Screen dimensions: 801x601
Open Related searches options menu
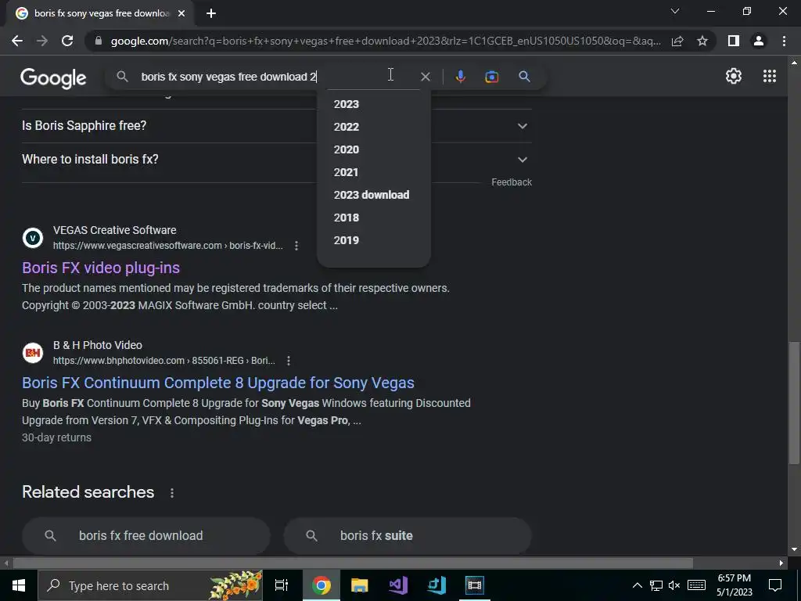(171, 493)
